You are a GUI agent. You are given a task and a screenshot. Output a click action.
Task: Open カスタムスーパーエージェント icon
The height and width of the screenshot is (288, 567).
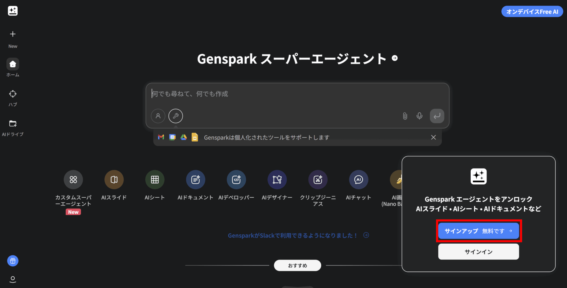(x=73, y=180)
